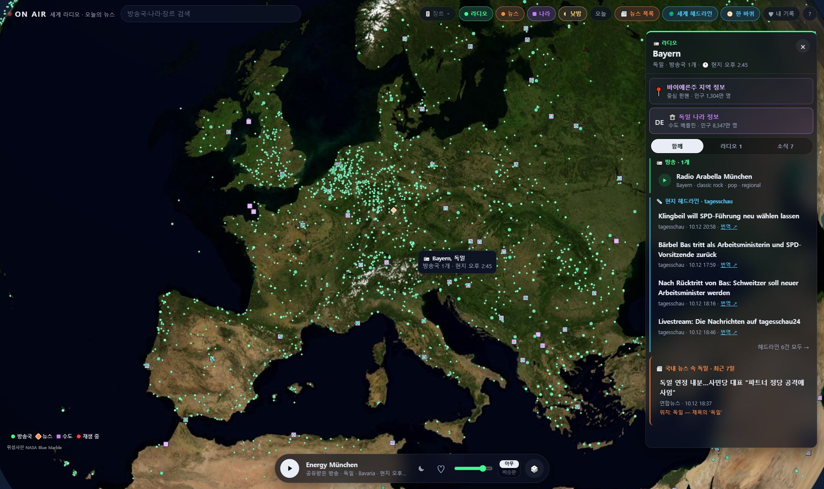Screen dimensions: 824x489
Task: Start the 한 바퀴 tour
Action: (740, 14)
